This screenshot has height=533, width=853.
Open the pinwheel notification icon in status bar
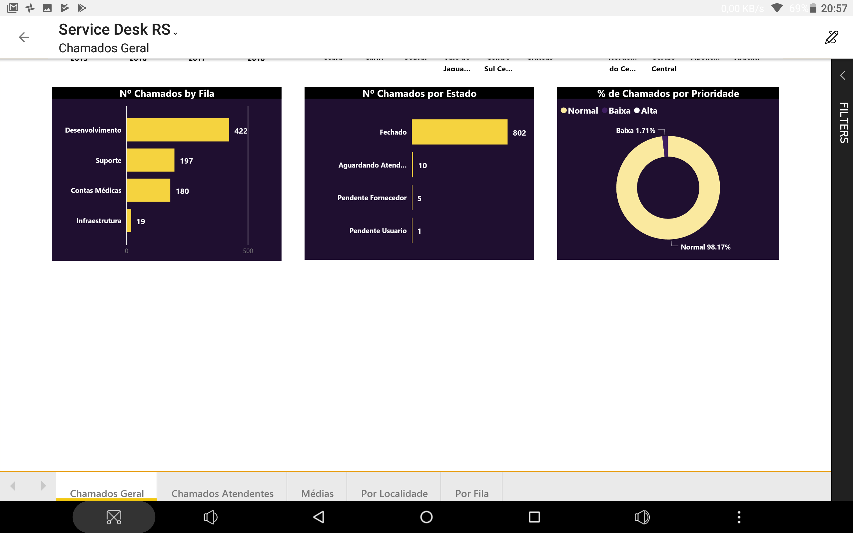tap(30, 8)
